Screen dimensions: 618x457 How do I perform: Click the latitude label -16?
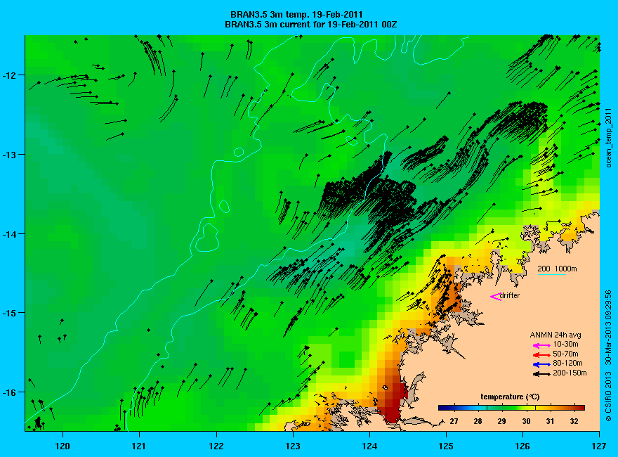(8, 392)
